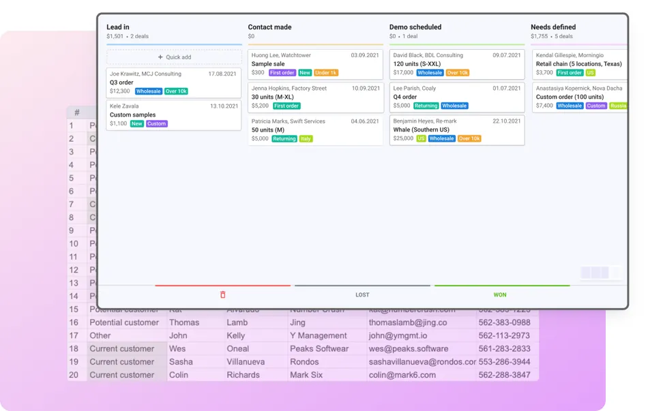Screen dimensions: 648x411
Task: Open the Q4 order deal card
Action: click(456, 97)
